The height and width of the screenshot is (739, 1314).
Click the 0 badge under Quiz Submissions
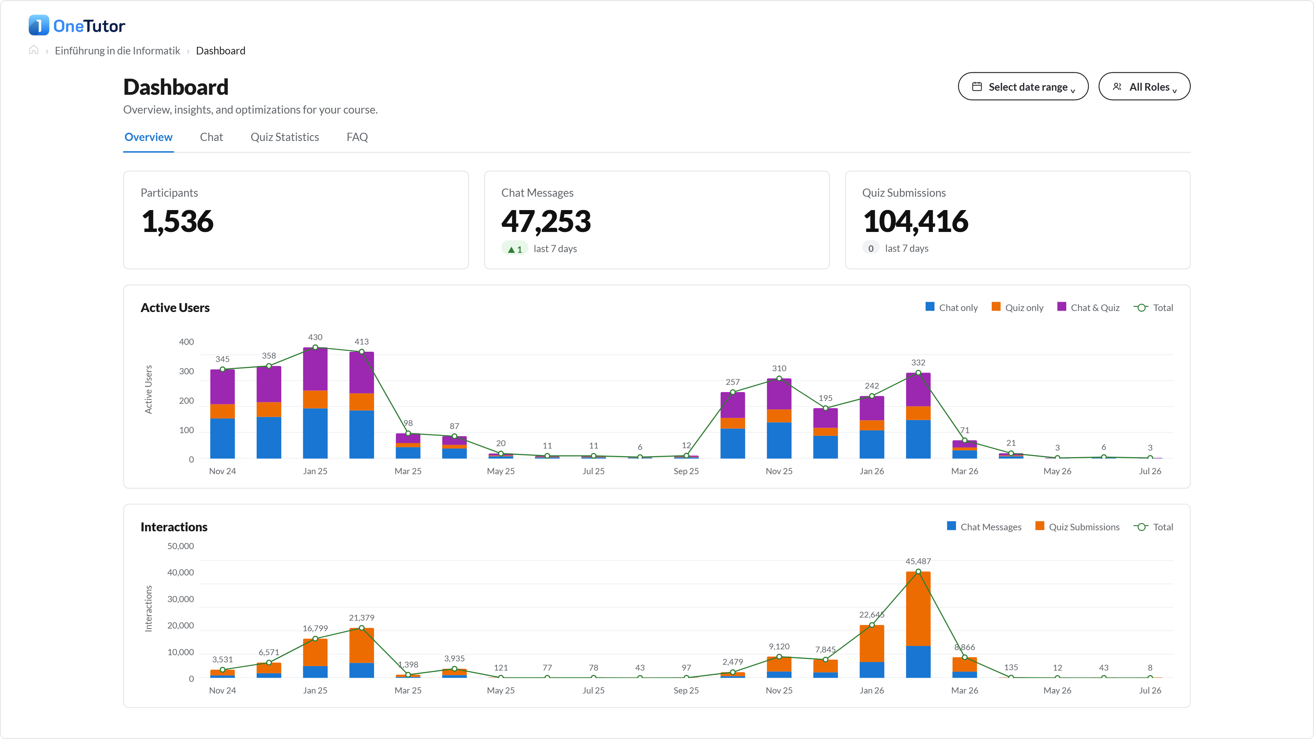pyautogui.click(x=871, y=248)
